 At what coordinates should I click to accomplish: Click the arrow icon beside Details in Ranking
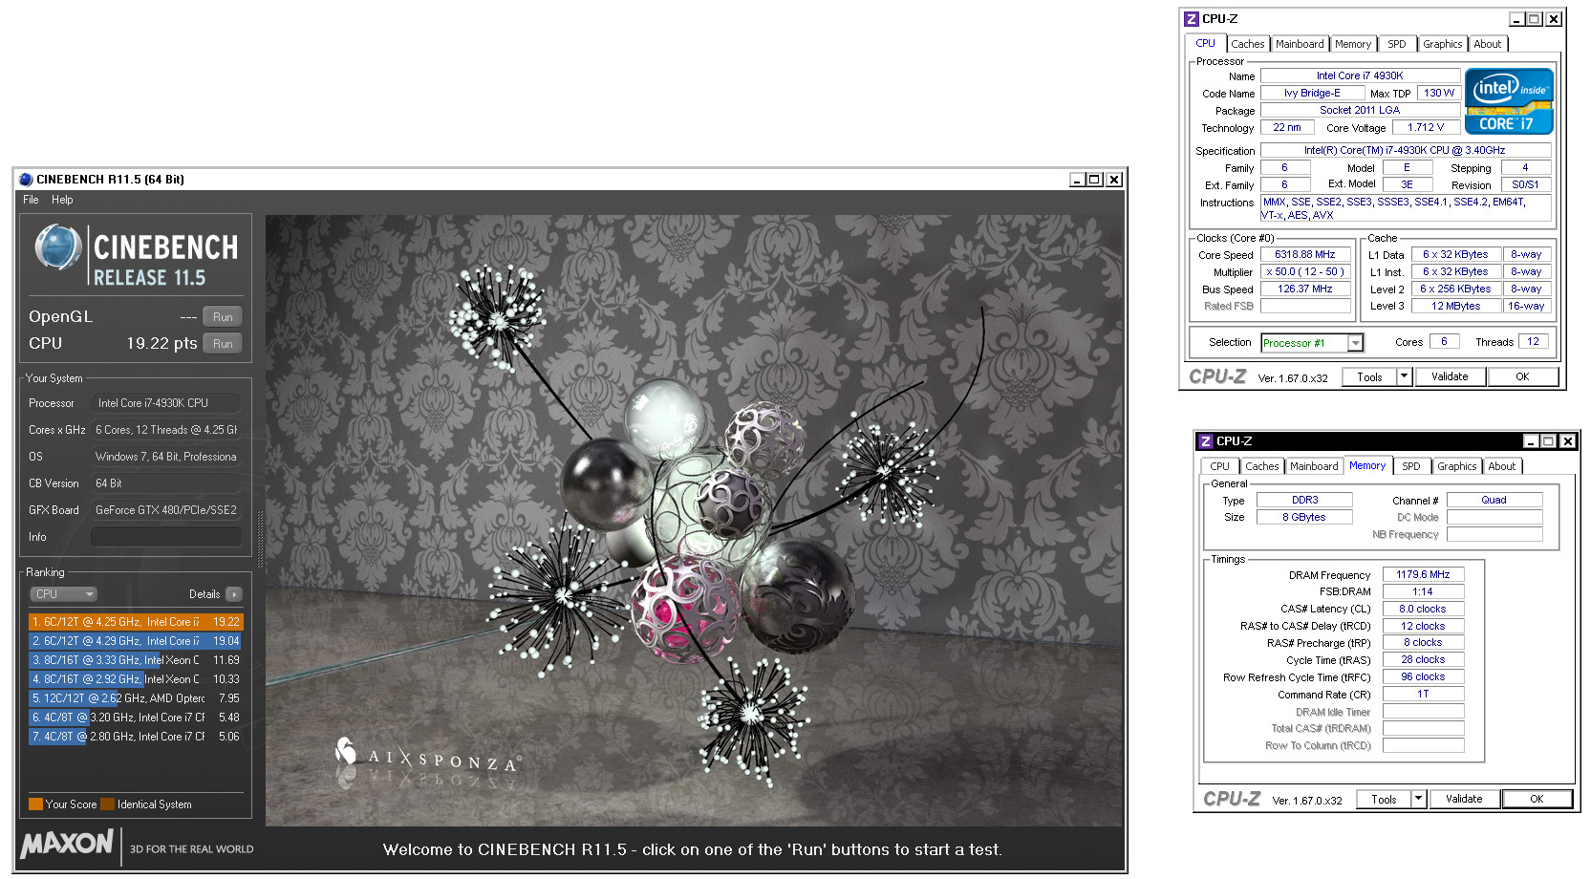pos(234,594)
